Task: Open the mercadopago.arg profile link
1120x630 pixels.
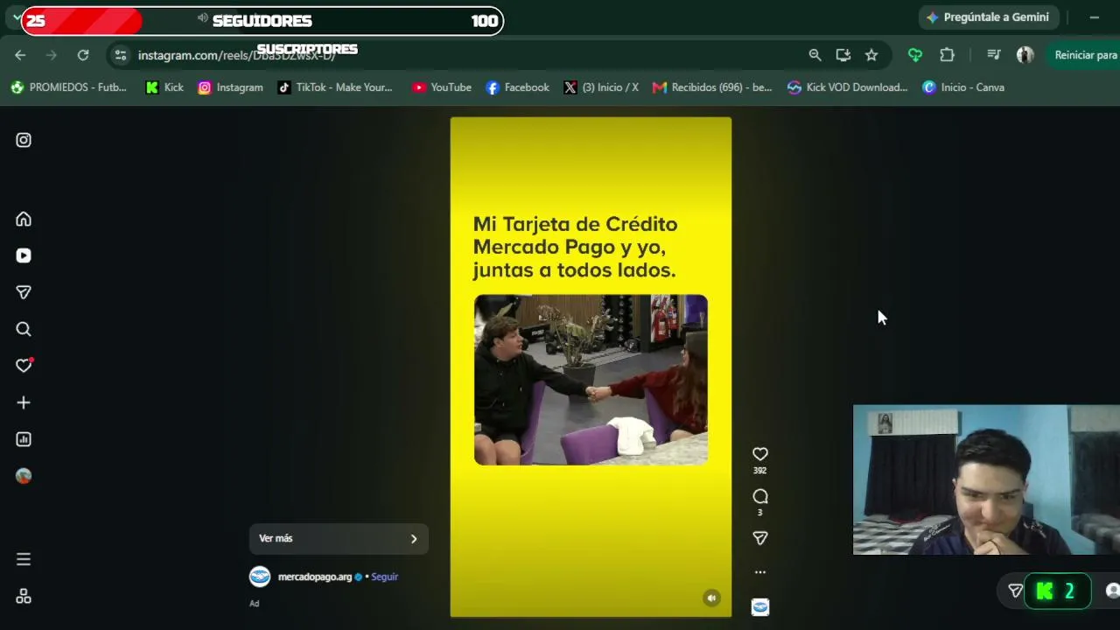Action: coord(314,577)
